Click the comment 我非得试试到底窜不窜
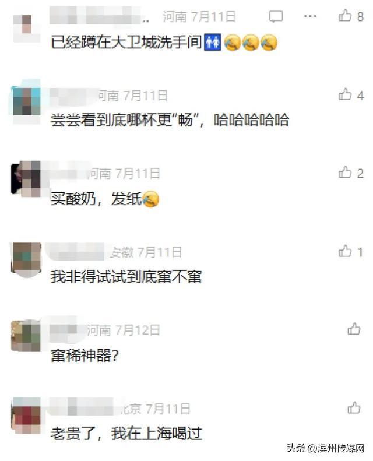Screen dimensions: 373x461 click(126, 277)
